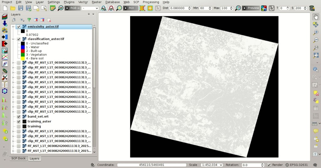Click the red Built-up class color swatch
The image size is (321, 168).
pyautogui.click(x=23, y=51)
